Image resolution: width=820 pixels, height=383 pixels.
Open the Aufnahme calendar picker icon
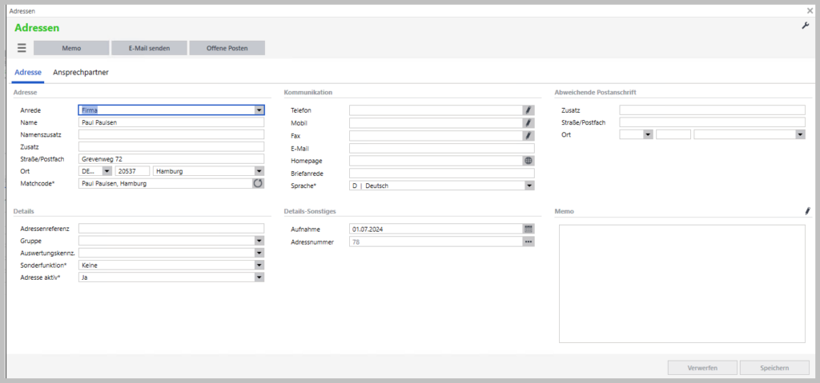coord(529,229)
